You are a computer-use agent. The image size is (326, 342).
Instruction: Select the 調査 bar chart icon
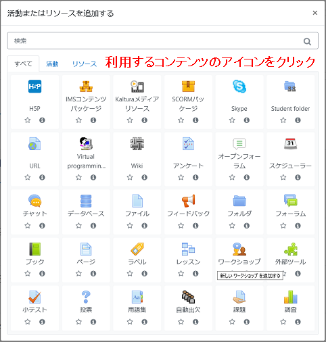(x=290, y=297)
